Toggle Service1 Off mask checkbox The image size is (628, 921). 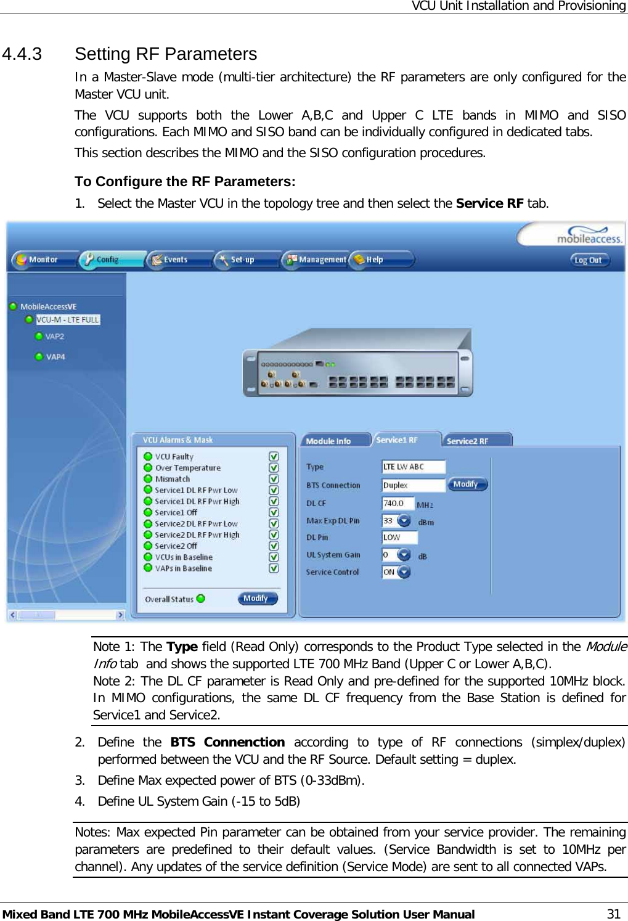pyautogui.click(x=274, y=512)
